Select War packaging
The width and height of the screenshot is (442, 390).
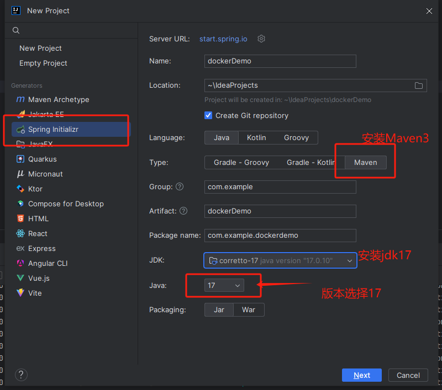pyautogui.click(x=249, y=310)
